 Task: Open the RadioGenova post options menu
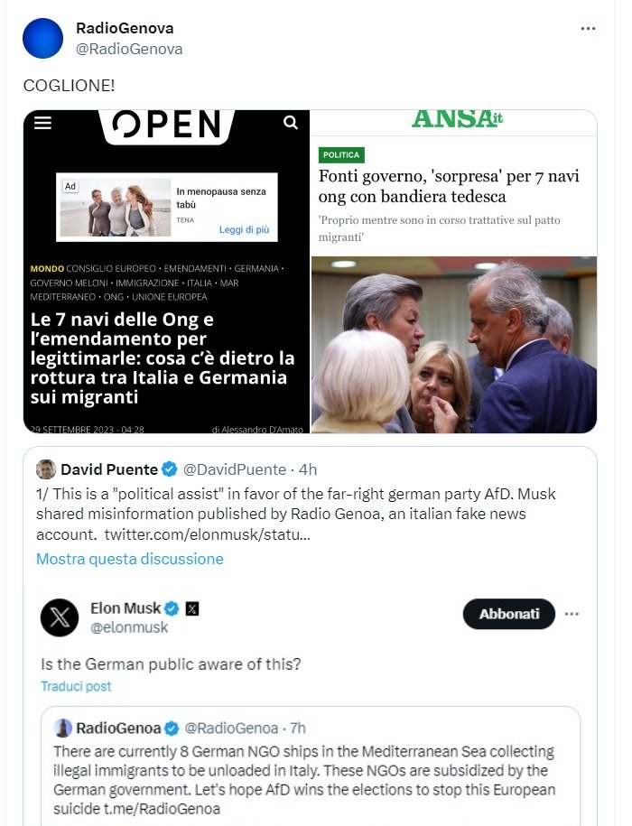pos(588,29)
